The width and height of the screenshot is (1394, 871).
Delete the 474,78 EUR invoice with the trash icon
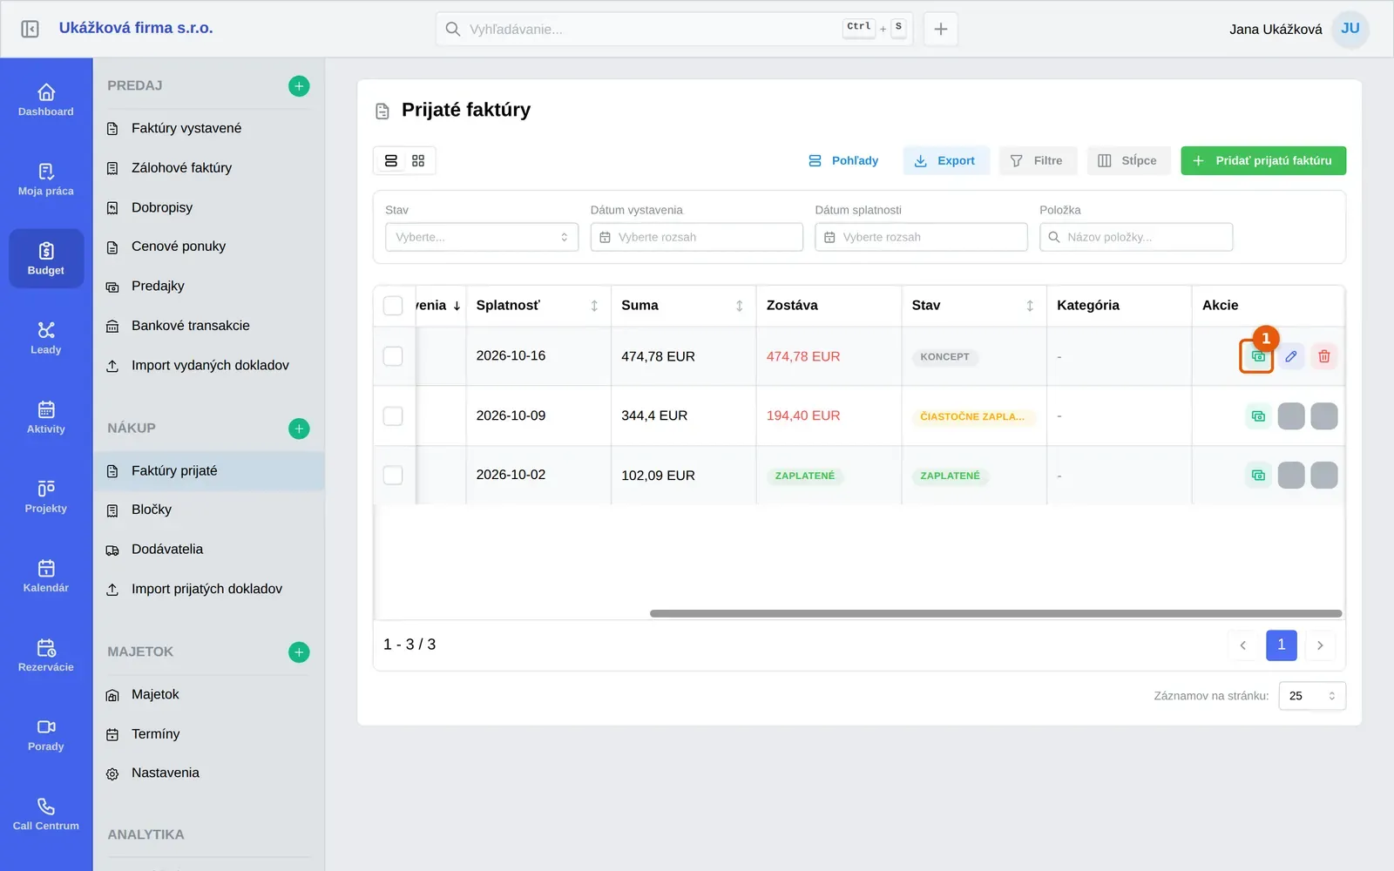tap(1324, 356)
